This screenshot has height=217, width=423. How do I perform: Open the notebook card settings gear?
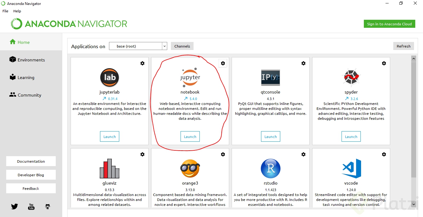[223, 63]
